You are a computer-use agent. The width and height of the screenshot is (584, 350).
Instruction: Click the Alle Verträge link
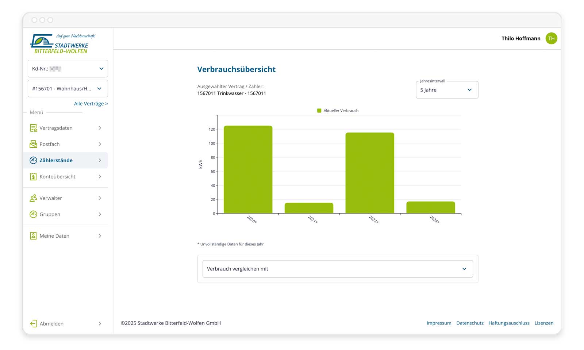click(91, 104)
